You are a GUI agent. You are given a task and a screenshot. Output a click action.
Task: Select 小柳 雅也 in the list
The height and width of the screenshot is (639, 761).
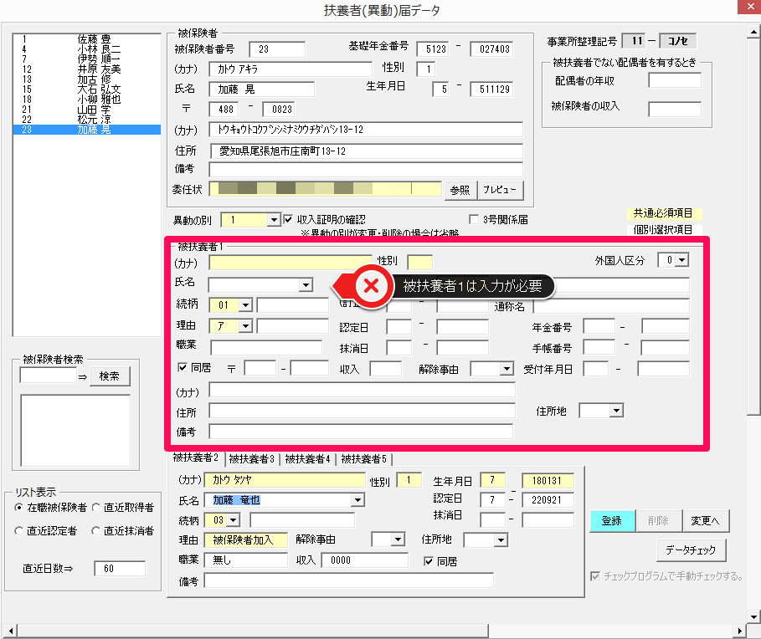(x=87, y=100)
